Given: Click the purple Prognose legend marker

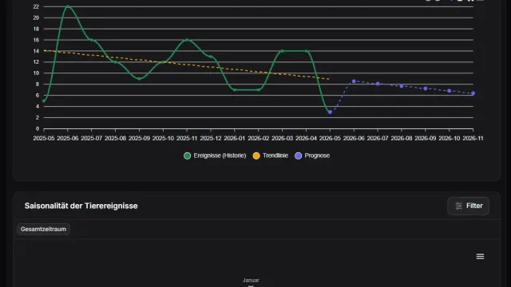Looking at the screenshot, I should [298, 156].
